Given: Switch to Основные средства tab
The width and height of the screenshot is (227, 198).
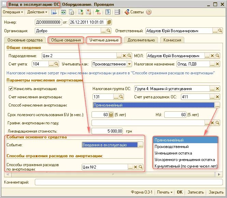Looking at the screenshot, I should click(x=25, y=40).
